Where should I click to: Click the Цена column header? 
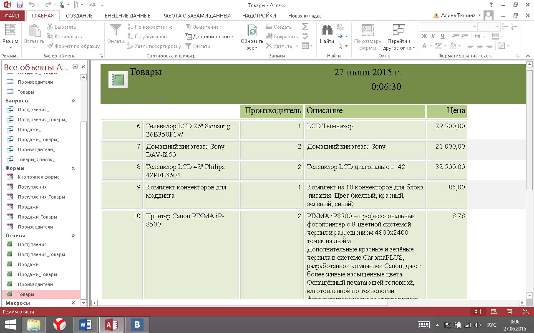[x=446, y=111]
